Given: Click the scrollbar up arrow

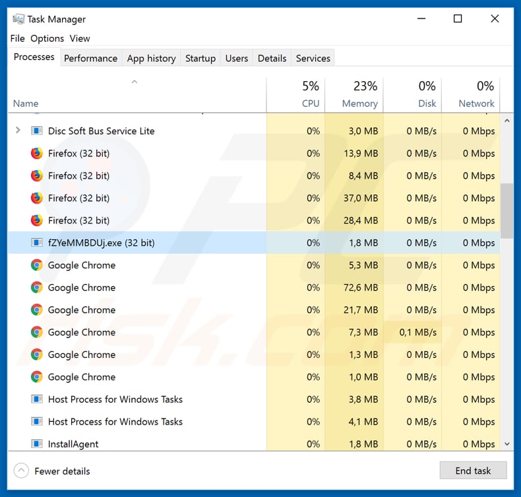Looking at the screenshot, I should click(x=506, y=121).
